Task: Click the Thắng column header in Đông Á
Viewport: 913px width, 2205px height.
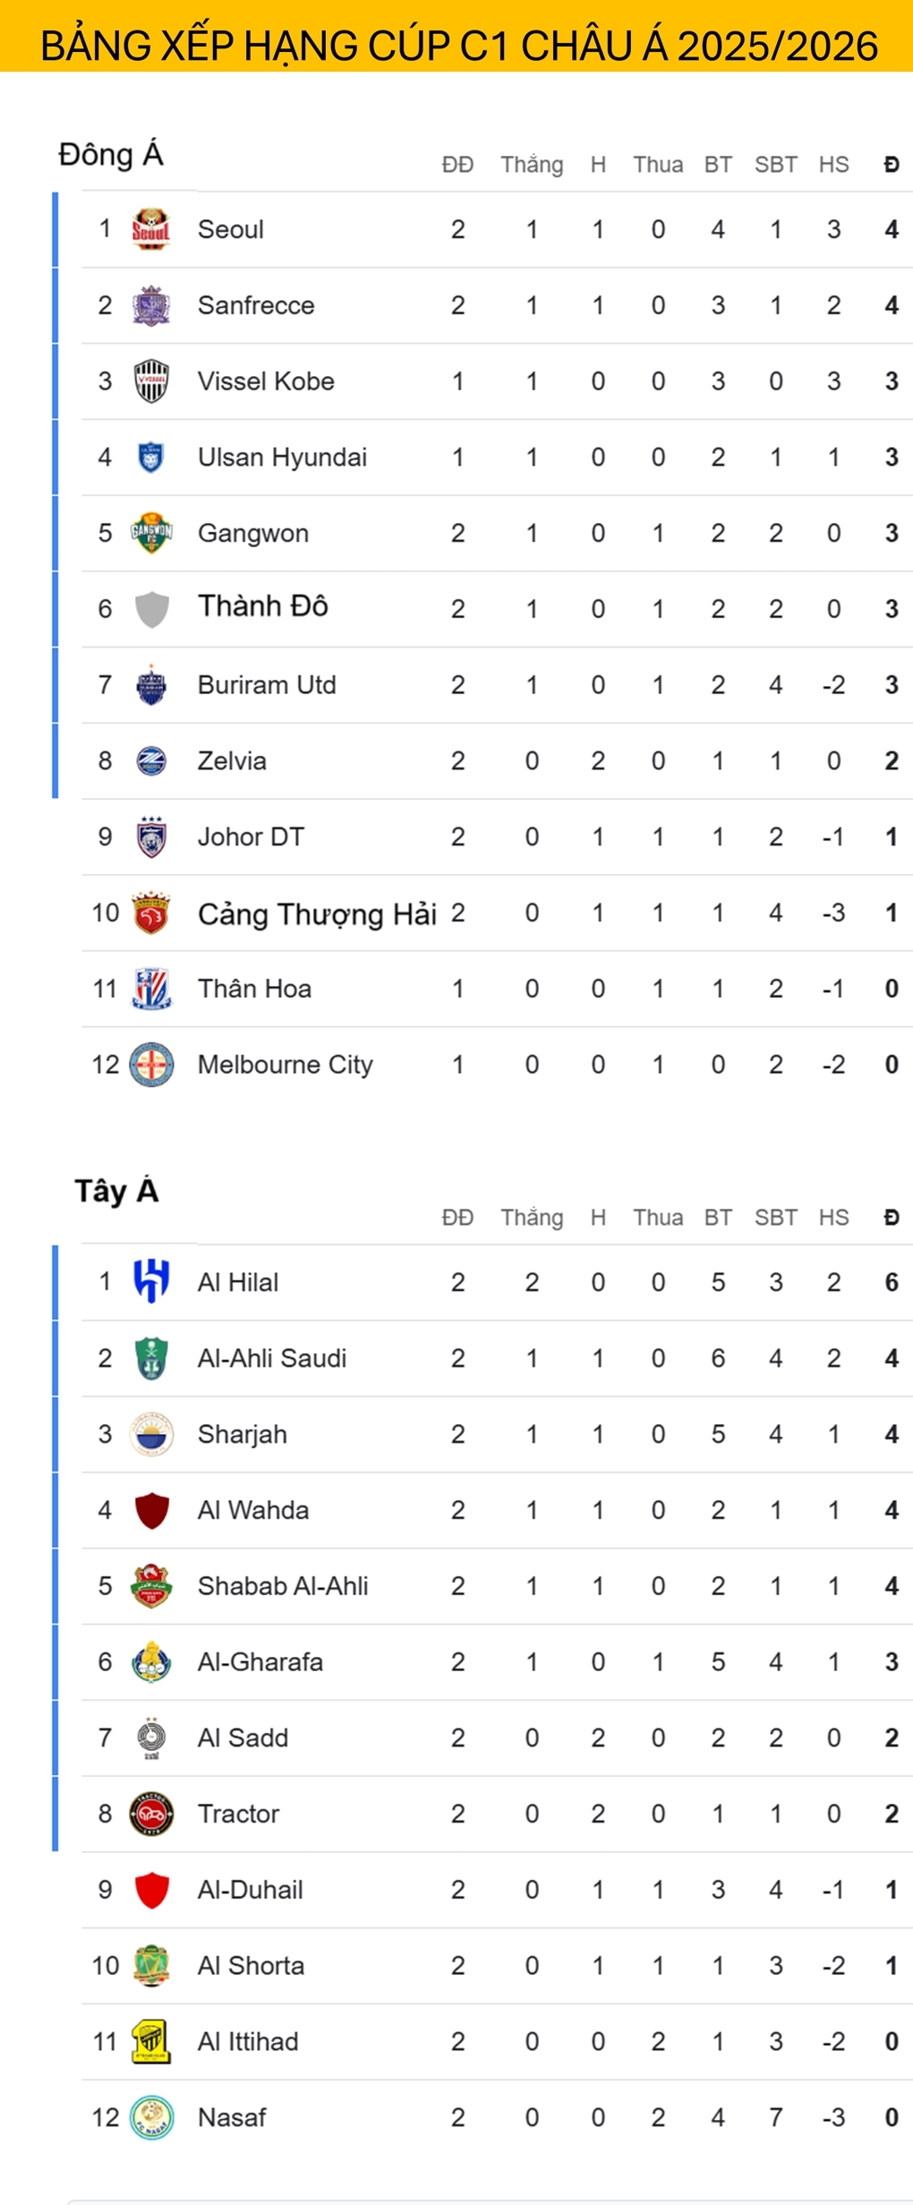Action: click(x=532, y=165)
